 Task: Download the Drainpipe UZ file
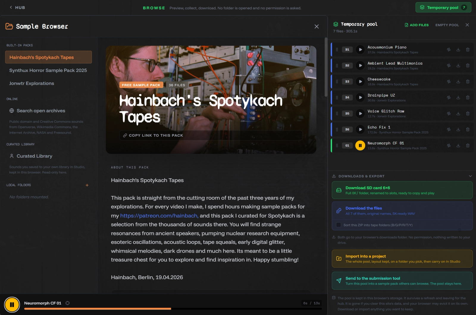tap(458, 98)
